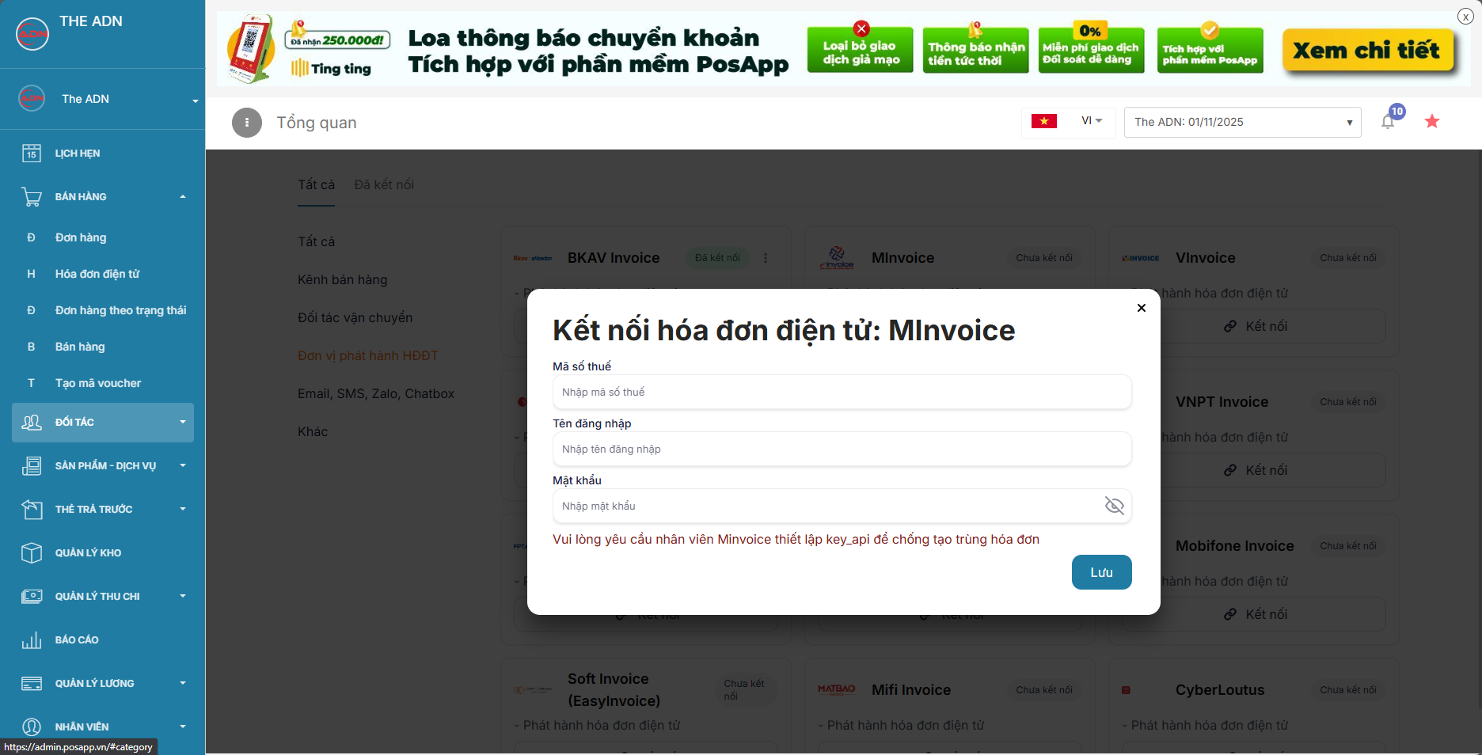Open Đơn hàng in the sidebar
This screenshot has width=1482, height=755.
pos(81,237)
